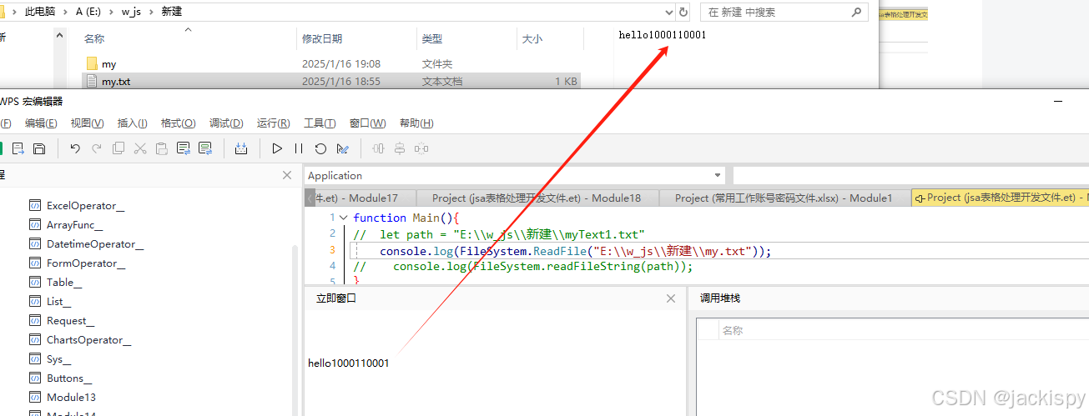Open the 运行(R) menu

point(274,123)
